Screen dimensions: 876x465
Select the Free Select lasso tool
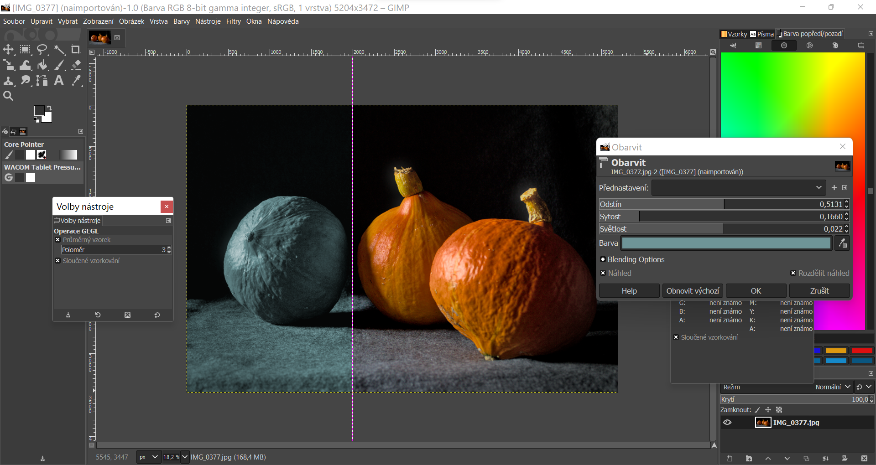click(42, 50)
